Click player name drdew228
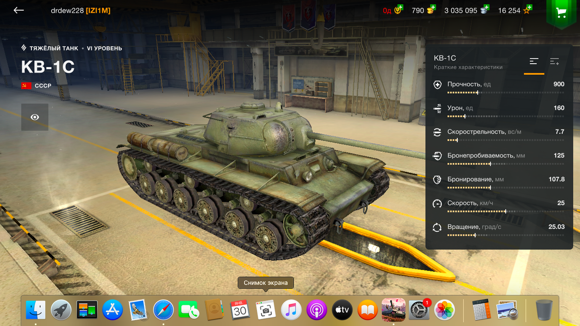The height and width of the screenshot is (326, 580). click(67, 11)
